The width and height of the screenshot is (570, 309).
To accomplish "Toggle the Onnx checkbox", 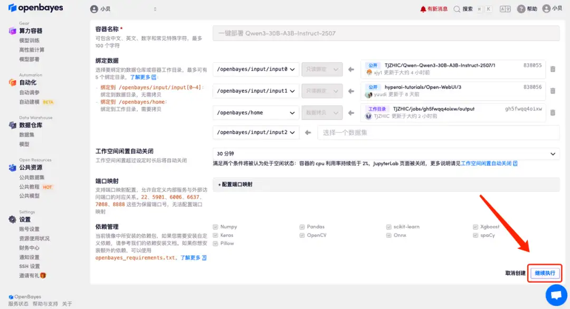I will [x=388, y=235].
